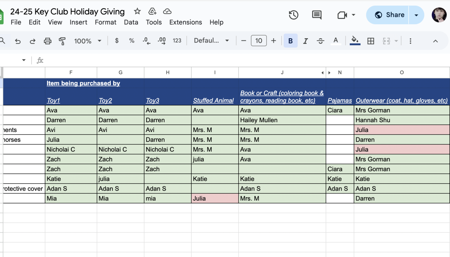Click the move to Drive folder icon
The image size is (450, 257).
pyautogui.click(x=152, y=11)
